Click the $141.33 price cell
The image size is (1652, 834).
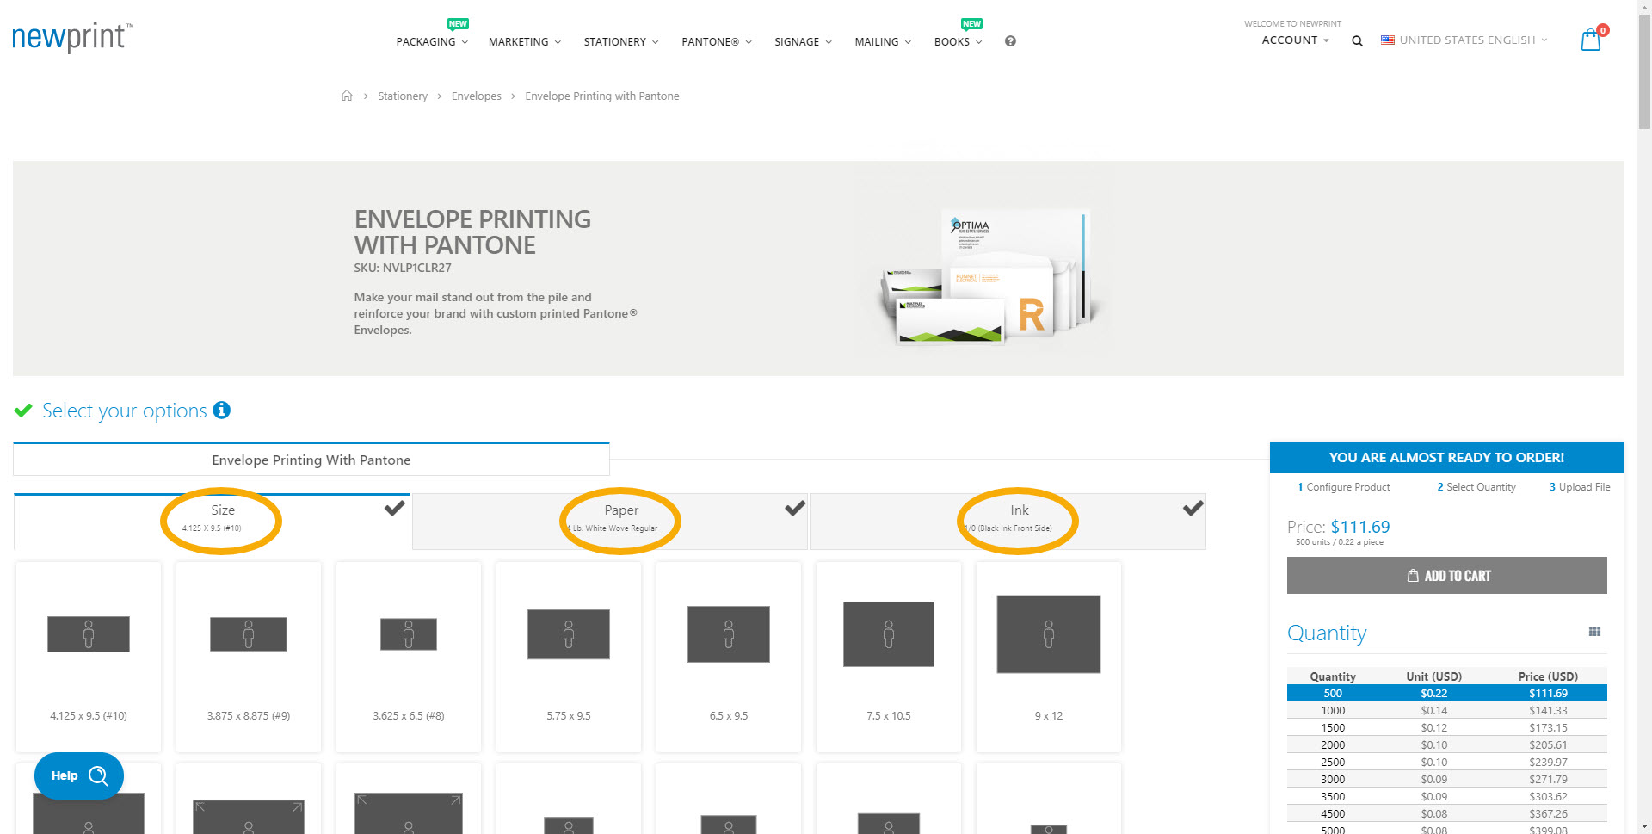pyautogui.click(x=1548, y=710)
